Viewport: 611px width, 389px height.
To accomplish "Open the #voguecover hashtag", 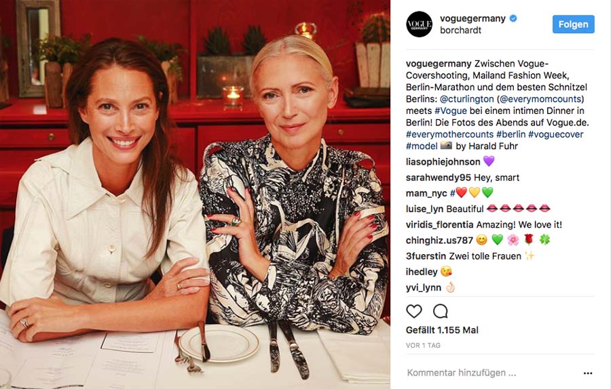I will click(x=555, y=134).
